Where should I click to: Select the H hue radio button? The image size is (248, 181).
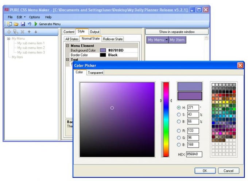[179, 107]
